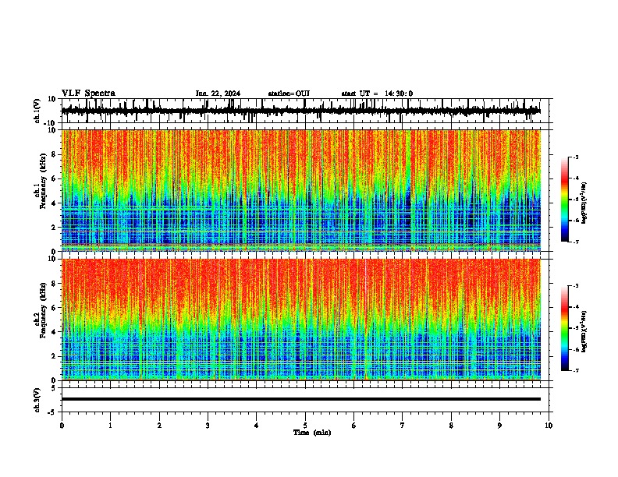The image size is (618, 477).
Task: Click the '4' kHz tick on ch.1 spectrogram
Action: coord(54,203)
